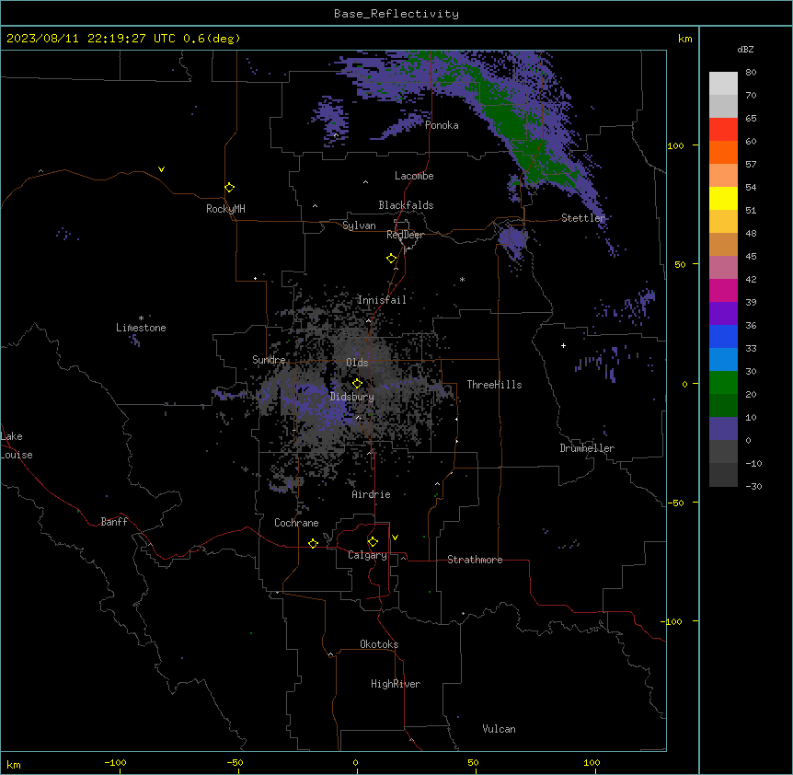Image resolution: width=793 pixels, height=775 pixels.
Task: Click the Blackfalds city label
Action: click(x=406, y=205)
